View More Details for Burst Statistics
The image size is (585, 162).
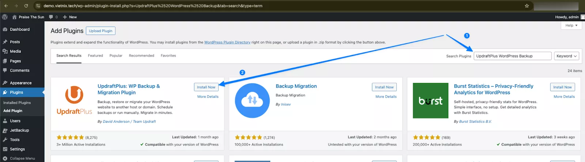pyautogui.click(x=564, y=96)
